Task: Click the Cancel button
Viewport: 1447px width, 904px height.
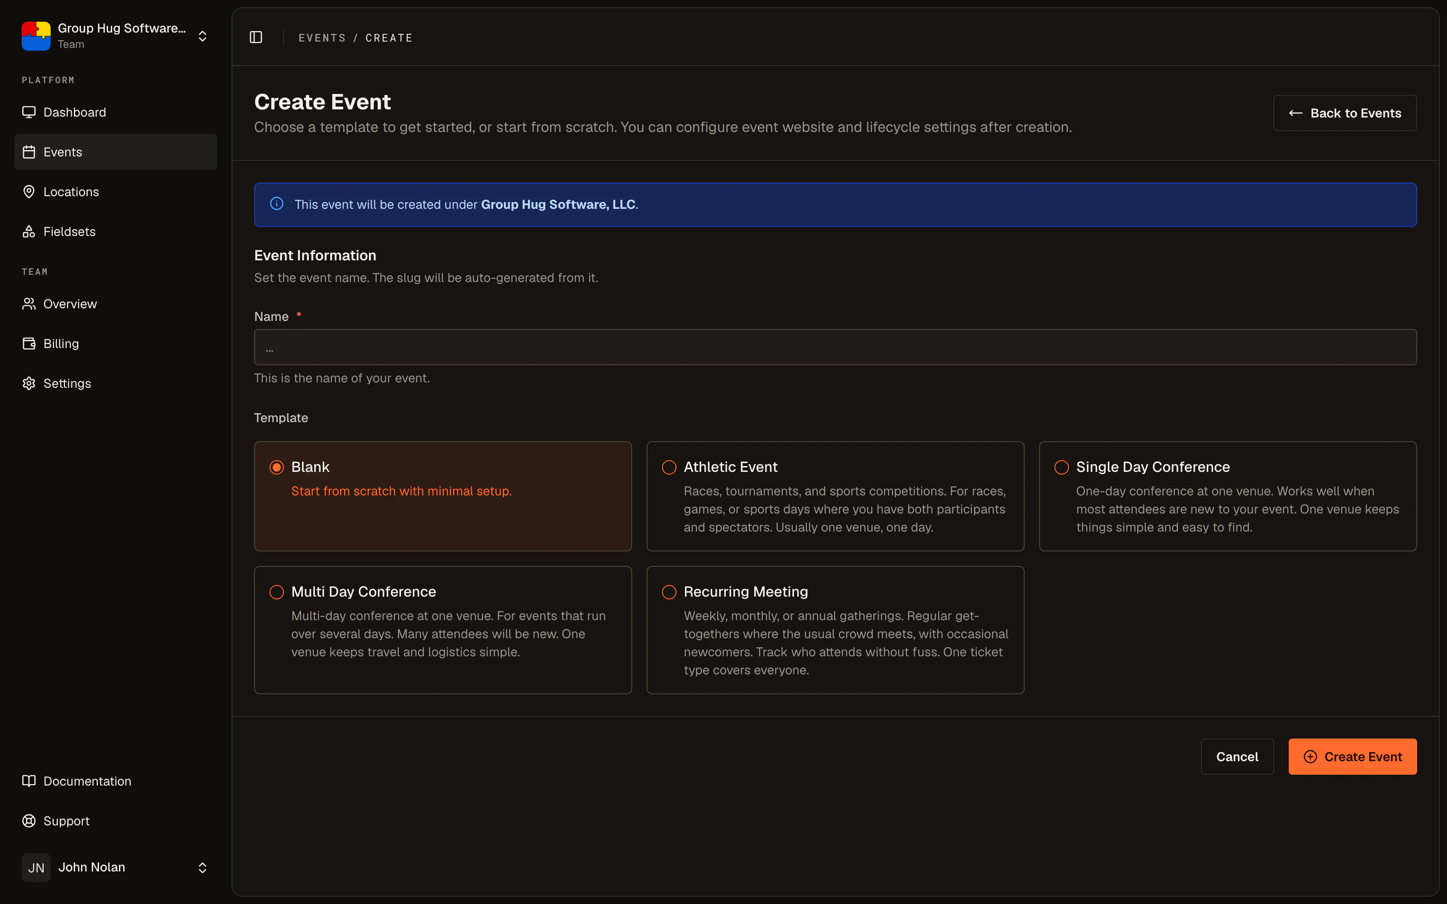Action: click(1237, 756)
